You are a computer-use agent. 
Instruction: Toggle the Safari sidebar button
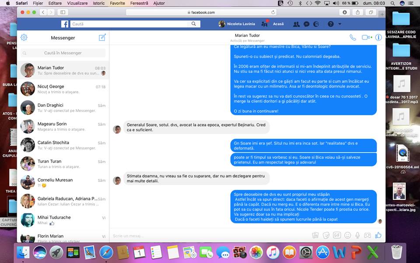coord(63,12)
